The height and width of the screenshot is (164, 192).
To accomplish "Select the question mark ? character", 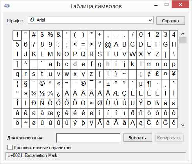I will 100,45.
